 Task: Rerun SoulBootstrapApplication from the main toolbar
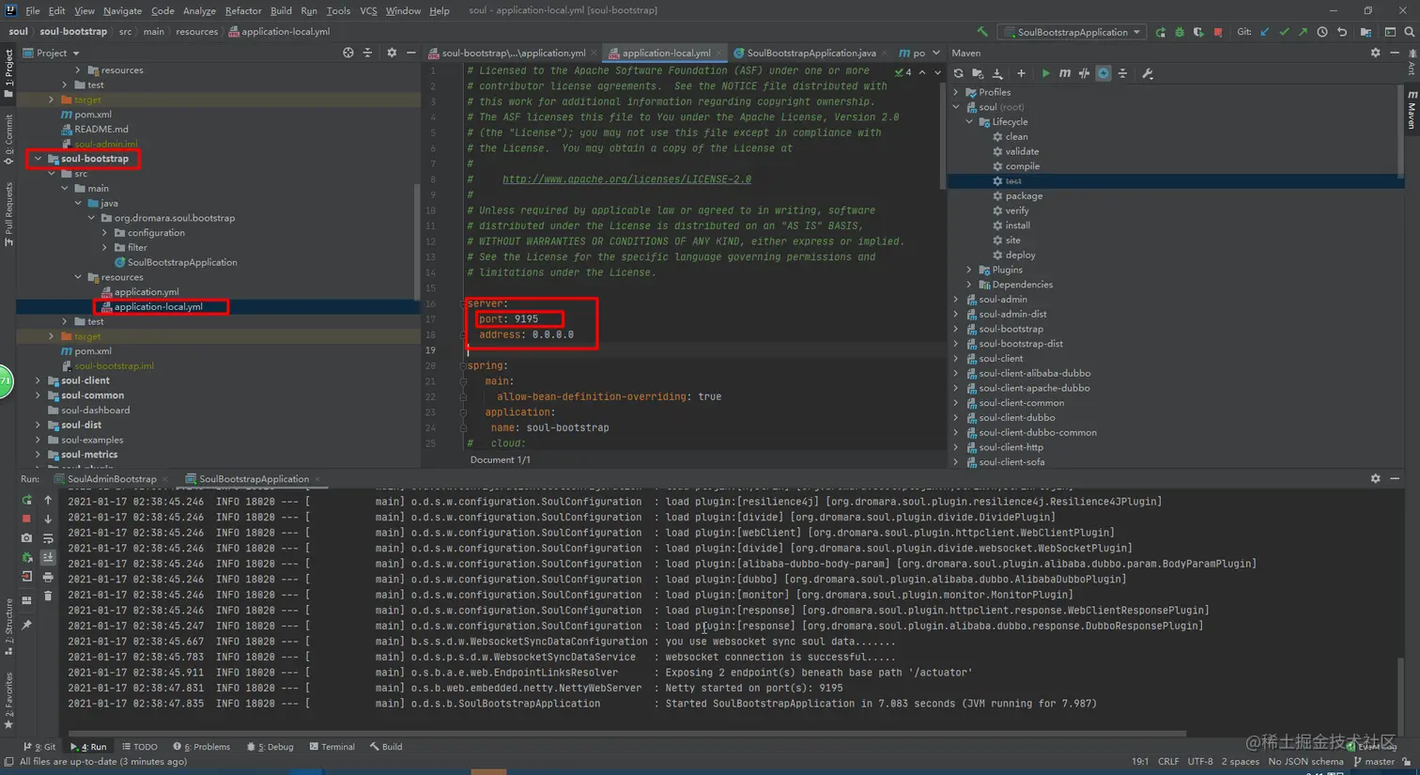tap(1161, 32)
